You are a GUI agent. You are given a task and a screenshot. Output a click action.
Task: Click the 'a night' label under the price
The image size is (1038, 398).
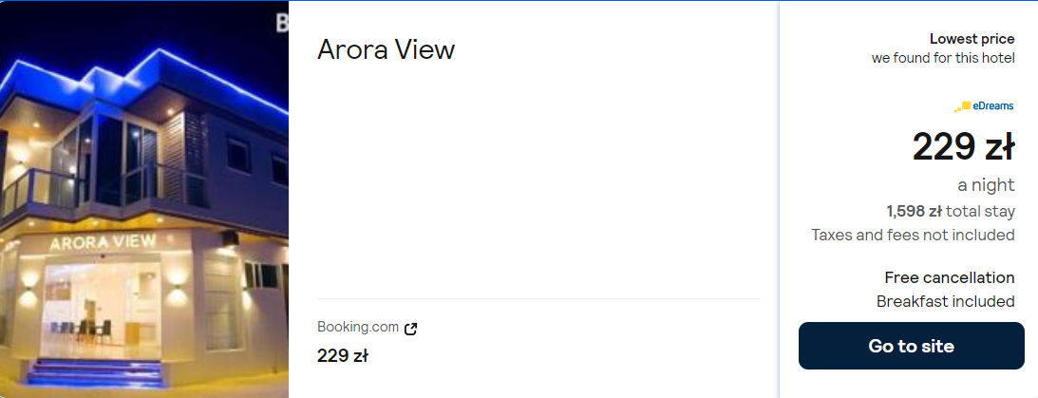pyautogui.click(x=986, y=185)
